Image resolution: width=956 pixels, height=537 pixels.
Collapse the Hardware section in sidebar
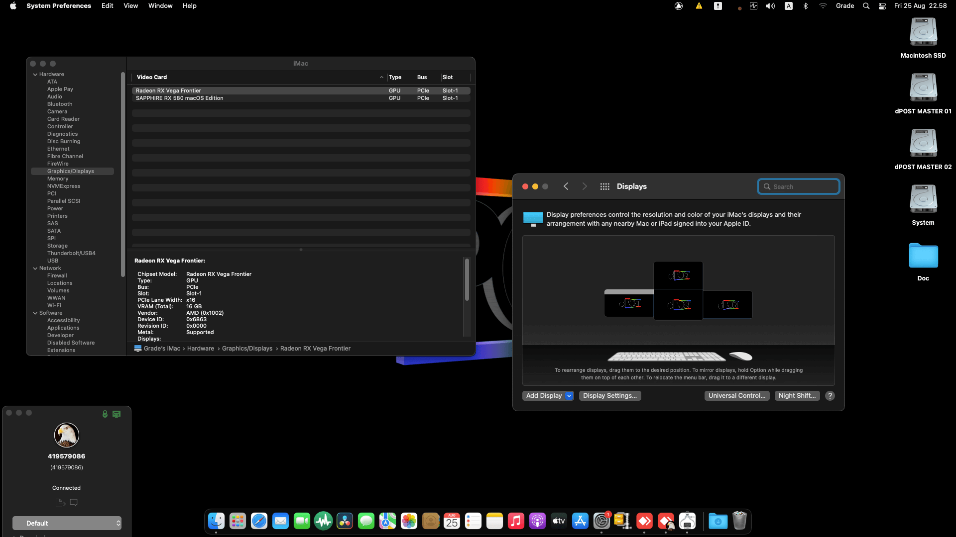pos(35,75)
